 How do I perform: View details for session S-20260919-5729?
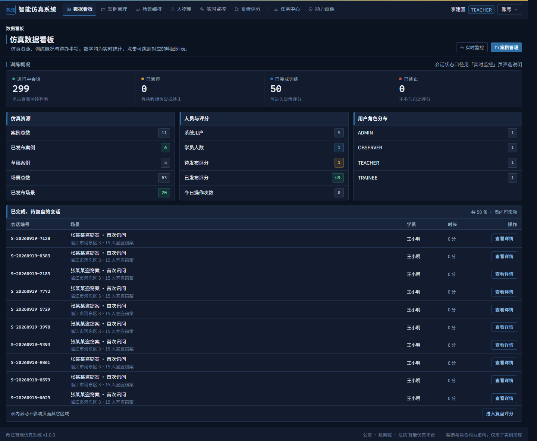pyautogui.click(x=504, y=310)
